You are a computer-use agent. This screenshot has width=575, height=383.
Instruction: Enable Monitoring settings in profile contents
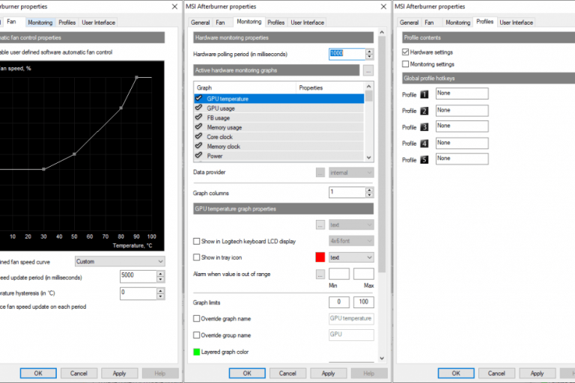point(405,64)
